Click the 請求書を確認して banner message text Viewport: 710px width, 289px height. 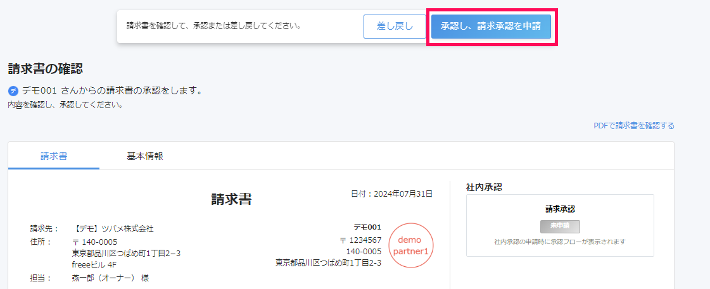pos(213,27)
